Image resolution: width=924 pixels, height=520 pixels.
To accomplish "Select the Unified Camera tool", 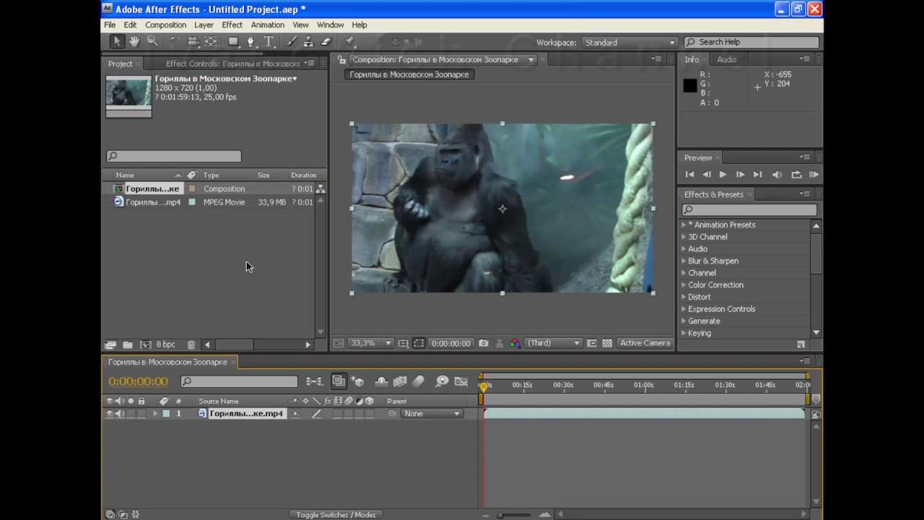I will [193, 42].
